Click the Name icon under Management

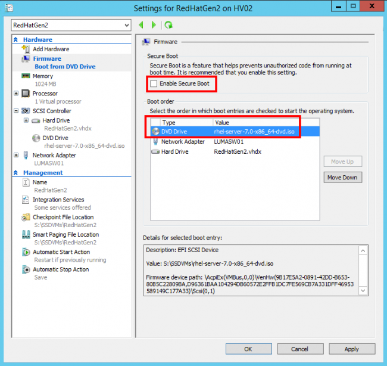[x=26, y=182]
